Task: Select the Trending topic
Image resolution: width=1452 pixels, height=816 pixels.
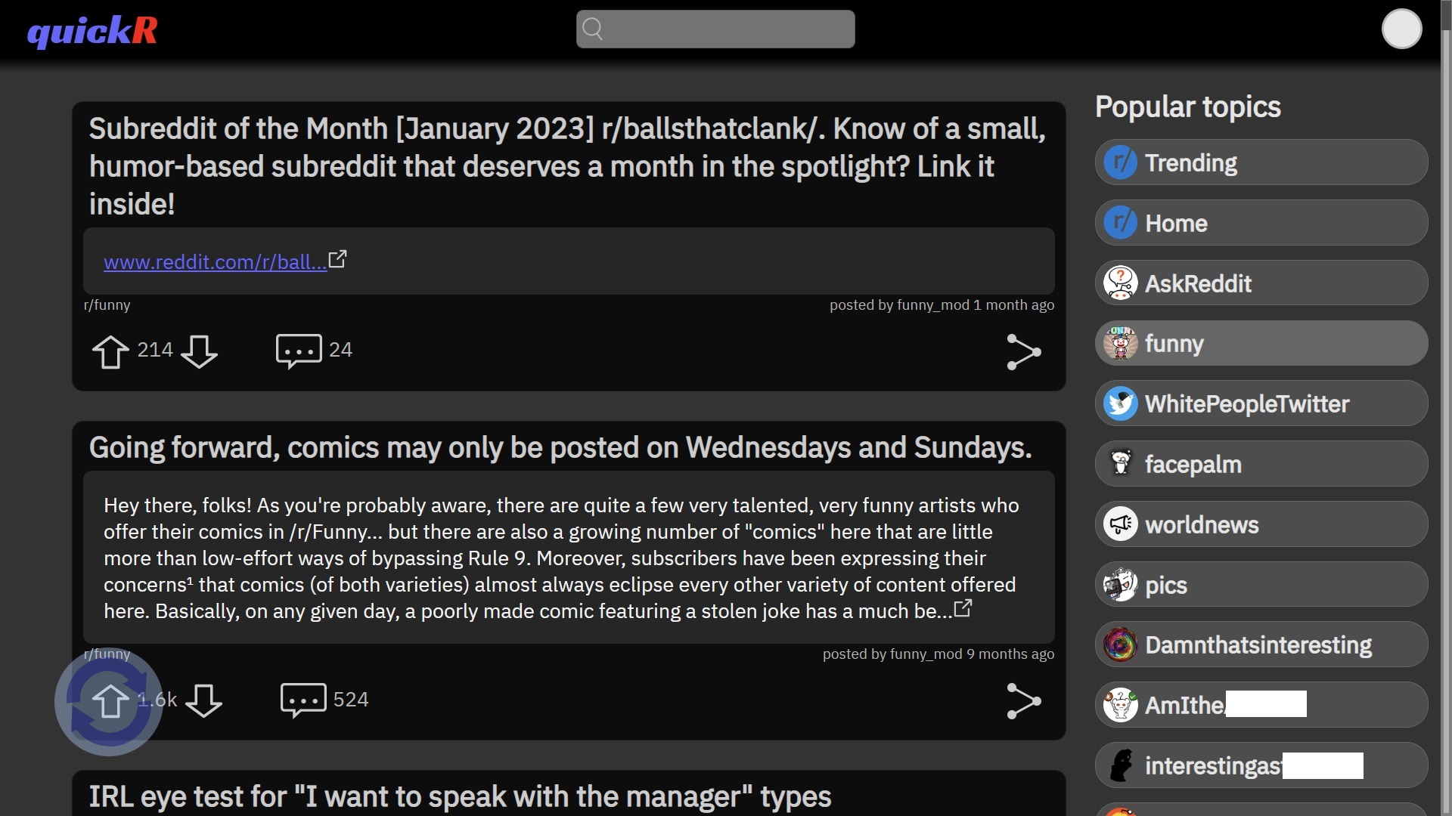Action: pos(1261,162)
